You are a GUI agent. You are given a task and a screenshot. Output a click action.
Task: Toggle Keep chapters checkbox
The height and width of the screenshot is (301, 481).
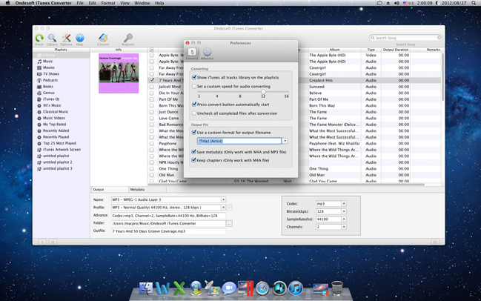193,160
